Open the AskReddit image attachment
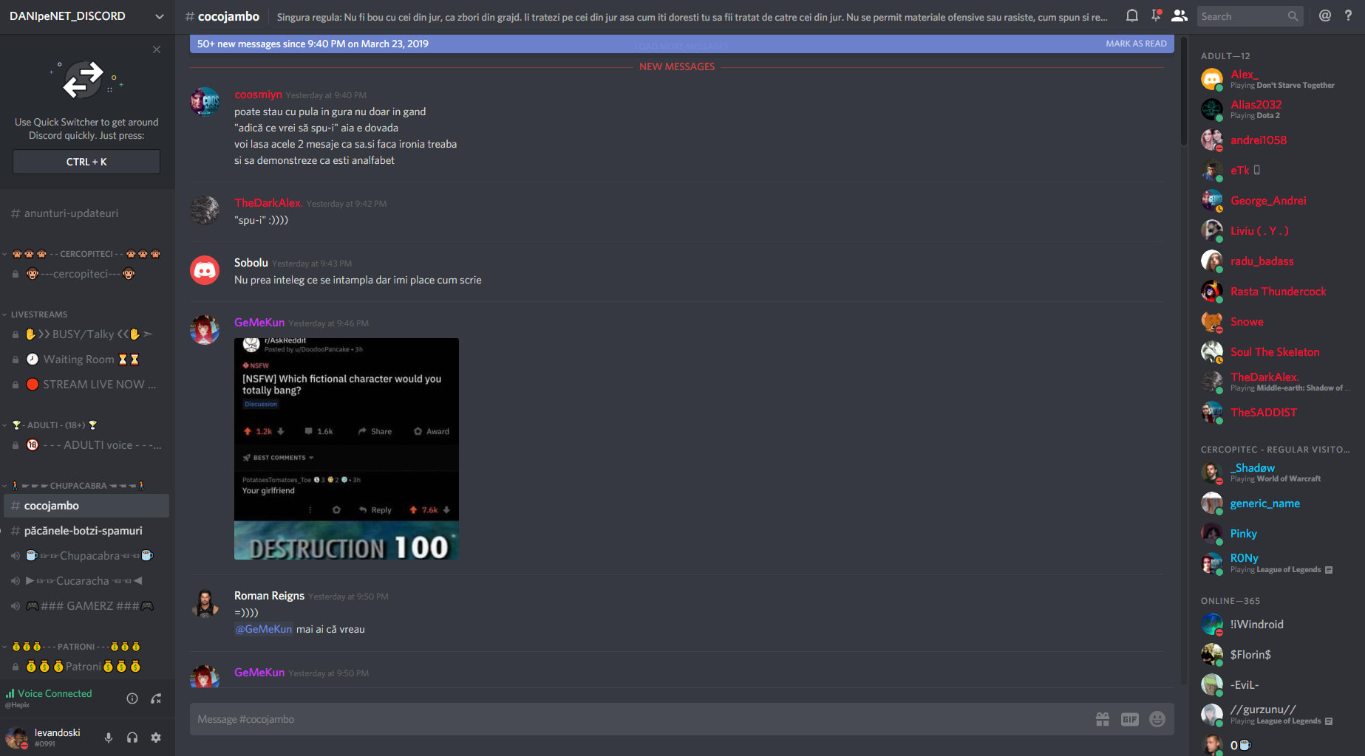The image size is (1365, 756). [347, 449]
